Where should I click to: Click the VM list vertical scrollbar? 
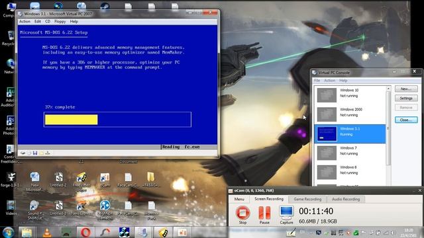[388, 128]
